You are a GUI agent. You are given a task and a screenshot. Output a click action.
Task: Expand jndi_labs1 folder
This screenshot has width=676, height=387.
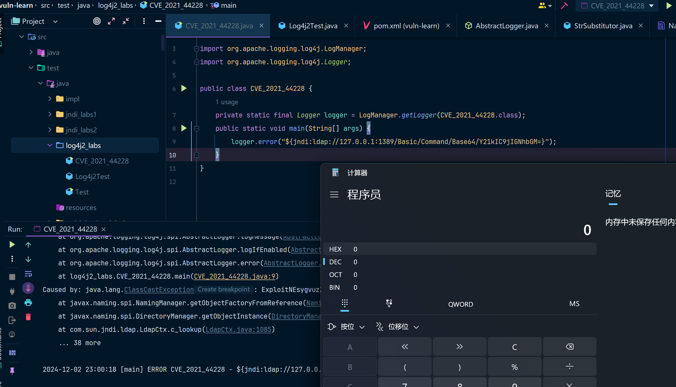(x=50, y=114)
